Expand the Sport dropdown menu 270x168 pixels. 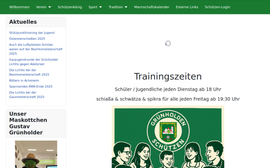[95, 7]
